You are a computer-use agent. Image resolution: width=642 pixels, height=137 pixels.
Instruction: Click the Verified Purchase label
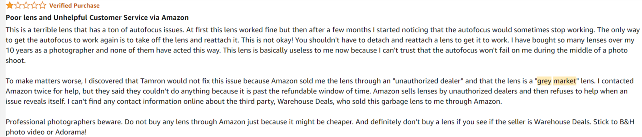(x=74, y=5)
